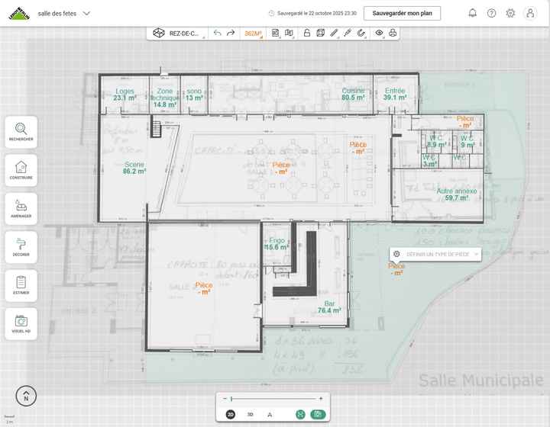Open the Aménager furniture panel
This screenshot has width=550, height=427.
(21, 208)
